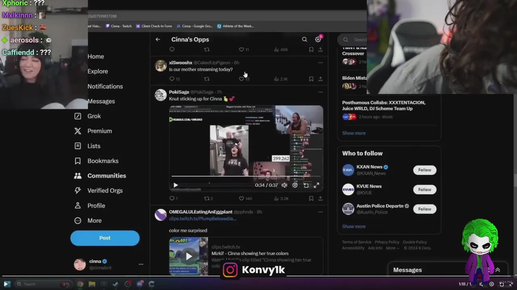Viewport: 517px width, 290px height.
Task: Open the Windows Start button
Action: pyautogui.click(x=7, y=284)
